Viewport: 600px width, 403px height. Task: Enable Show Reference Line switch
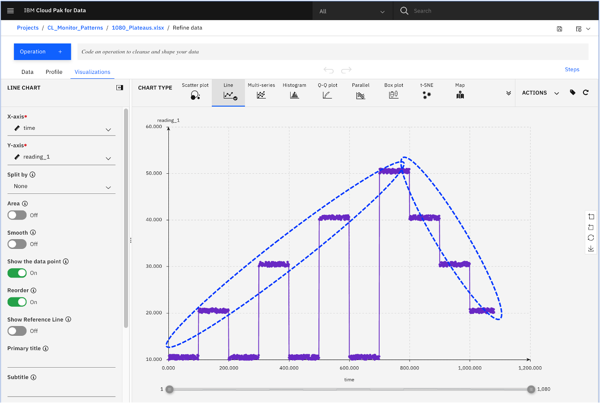coord(17,331)
